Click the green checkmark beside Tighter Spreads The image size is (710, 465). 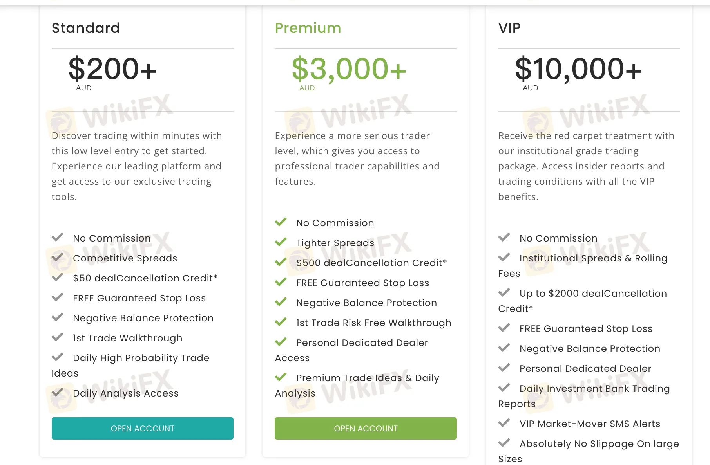(x=281, y=242)
